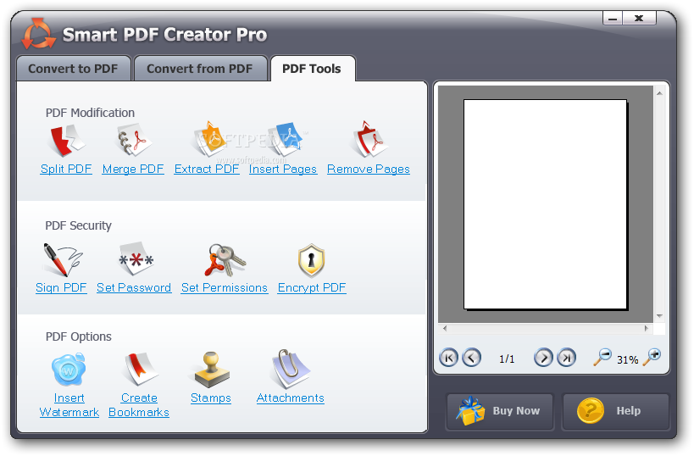Click the Encrypt PDF shield icon
Image resolution: width=694 pixels, height=456 pixels.
coord(311,260)
